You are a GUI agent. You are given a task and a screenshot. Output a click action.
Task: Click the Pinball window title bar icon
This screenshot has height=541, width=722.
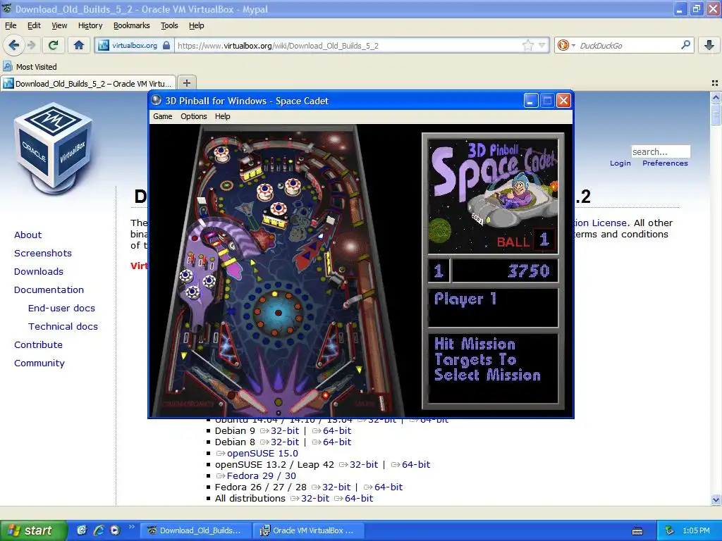click(157, 100)
